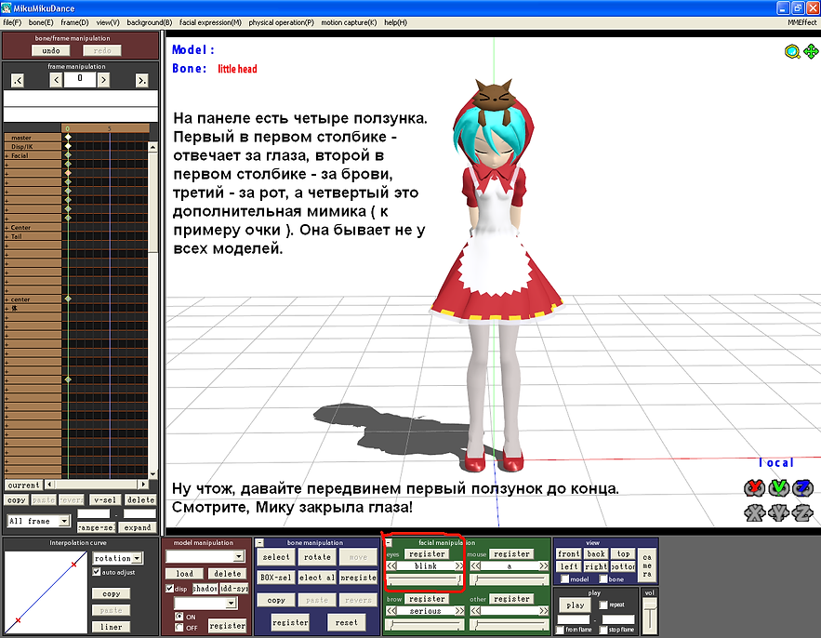
Task: Open the second dropdown in model manipulation
Action: [x=231, y=604]
